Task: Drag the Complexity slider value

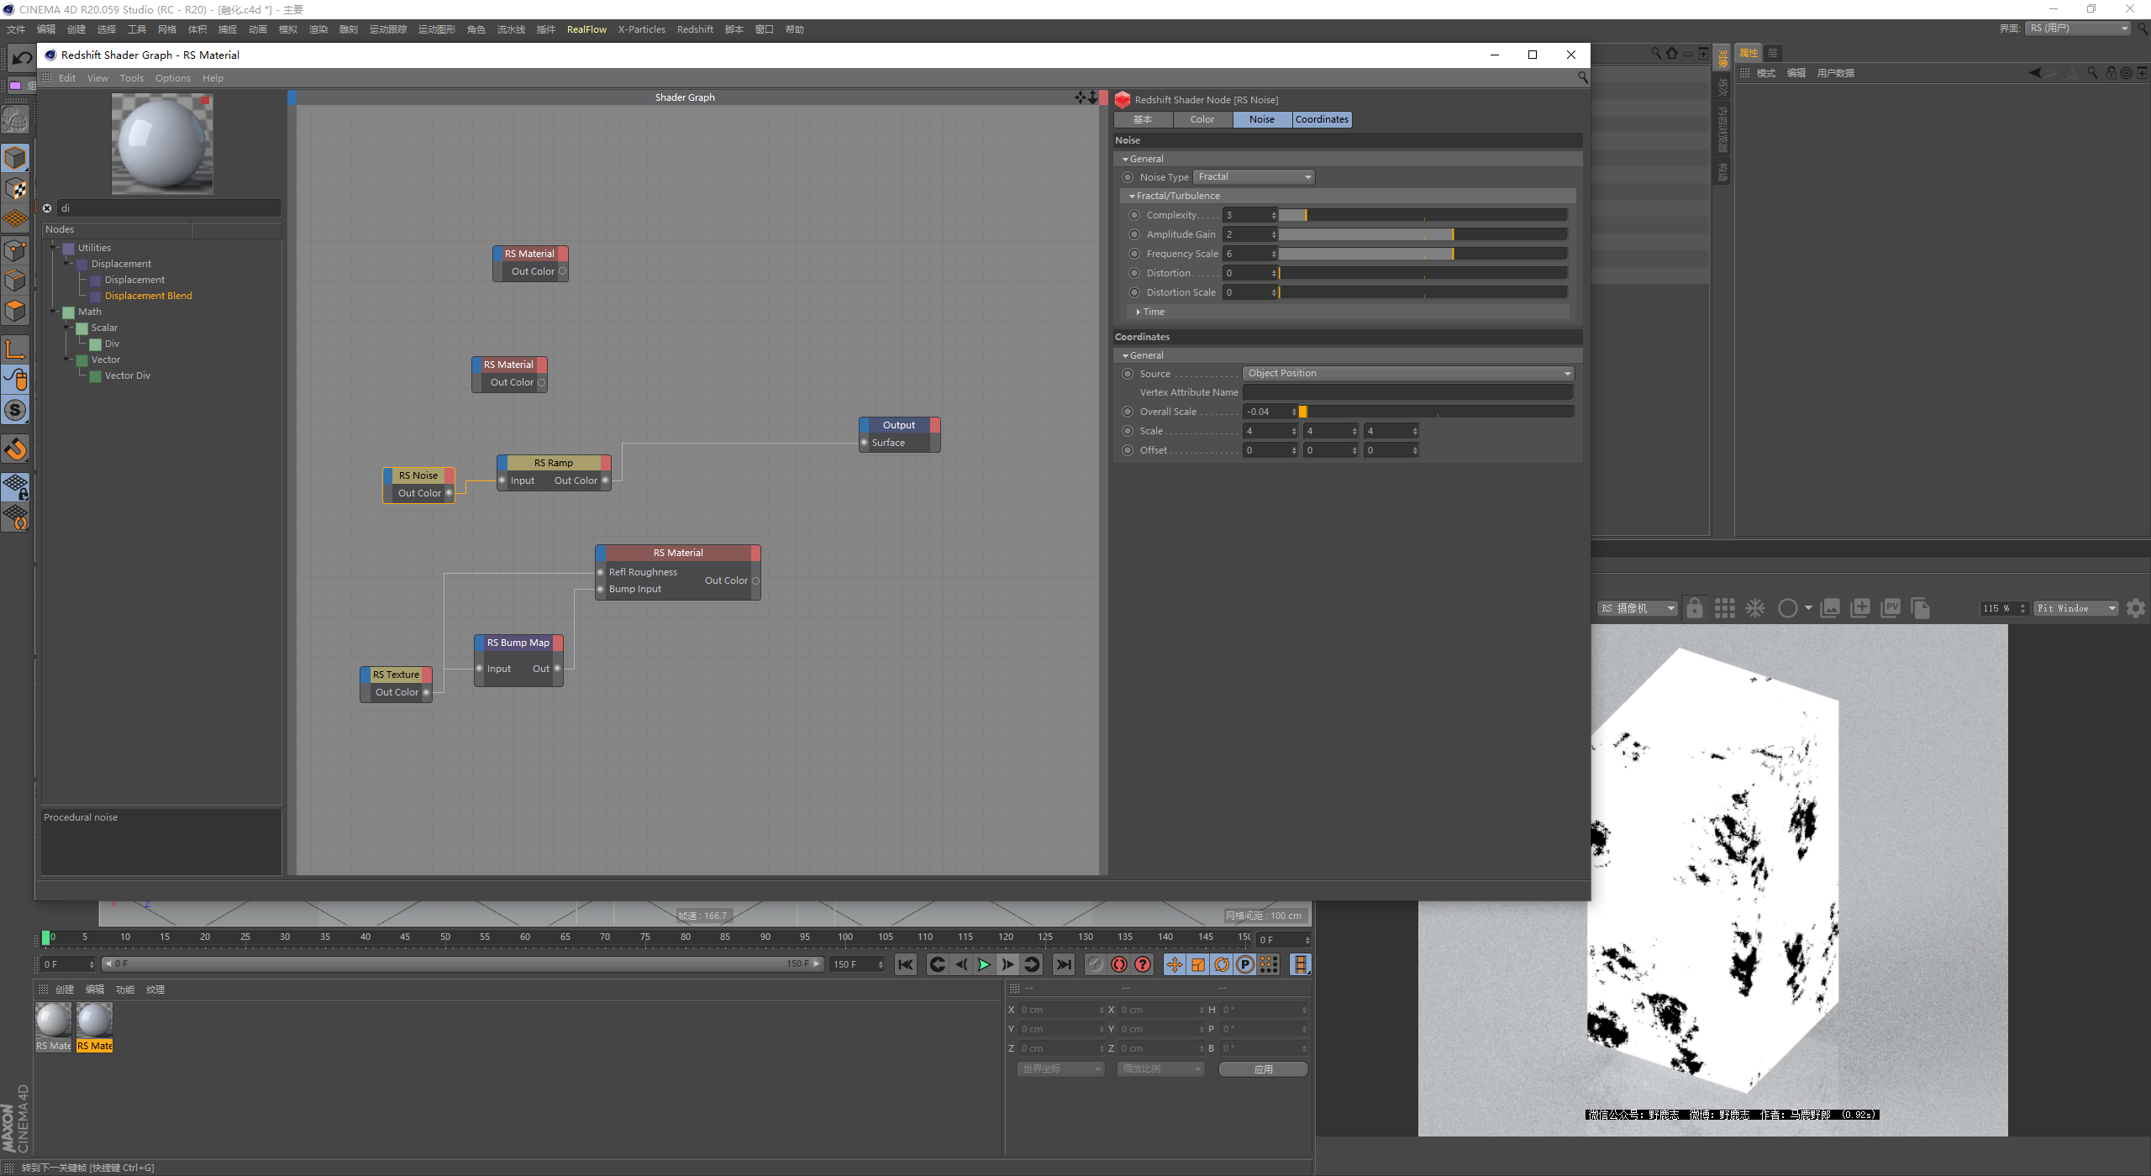Action: coord(1295,214)
